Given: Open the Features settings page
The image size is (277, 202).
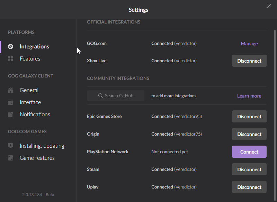Looking at the screenshot, I should click(x=30, y=59).
